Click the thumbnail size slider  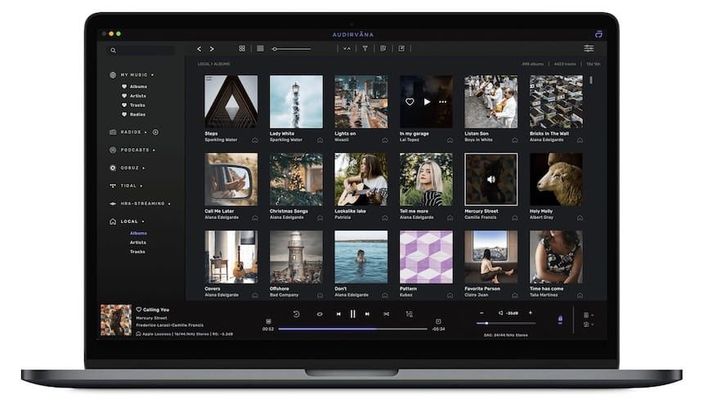pos(292,49)
